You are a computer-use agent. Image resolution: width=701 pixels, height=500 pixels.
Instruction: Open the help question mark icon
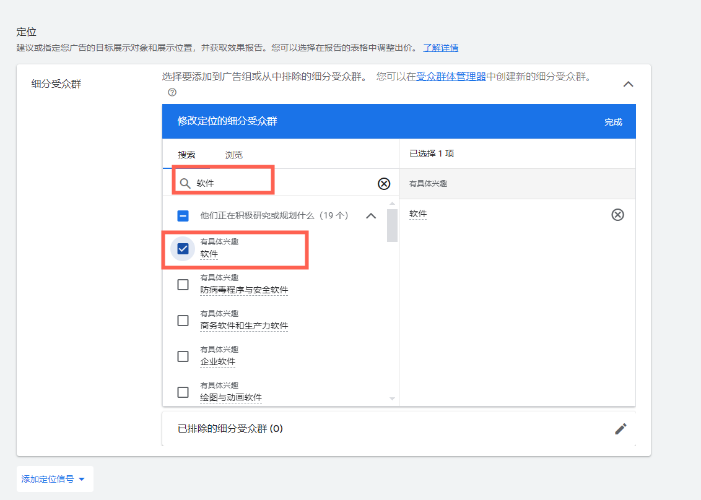point(172,92)
